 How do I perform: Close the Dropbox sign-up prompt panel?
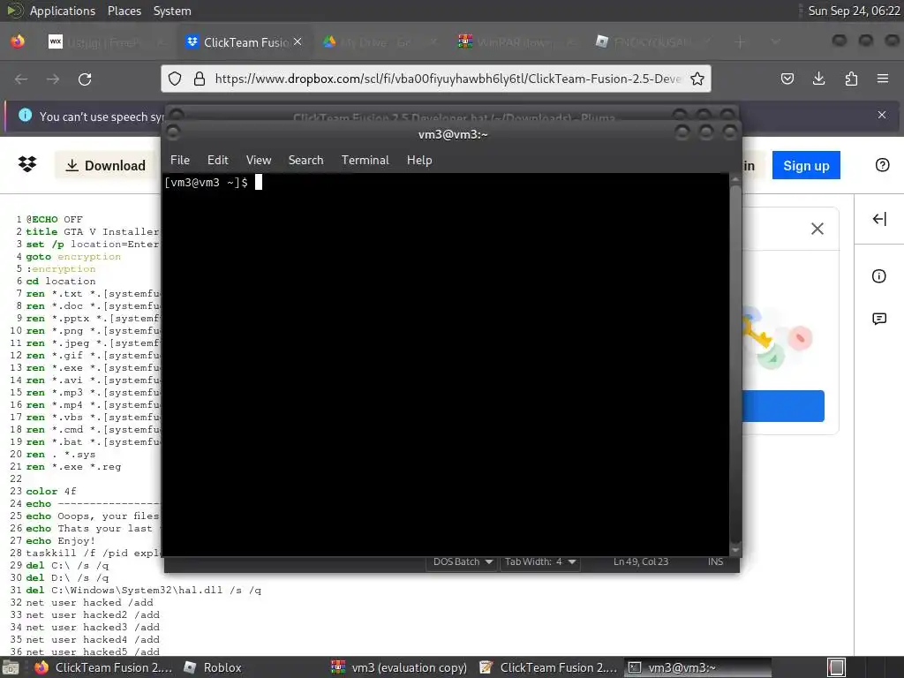point(817,229)
